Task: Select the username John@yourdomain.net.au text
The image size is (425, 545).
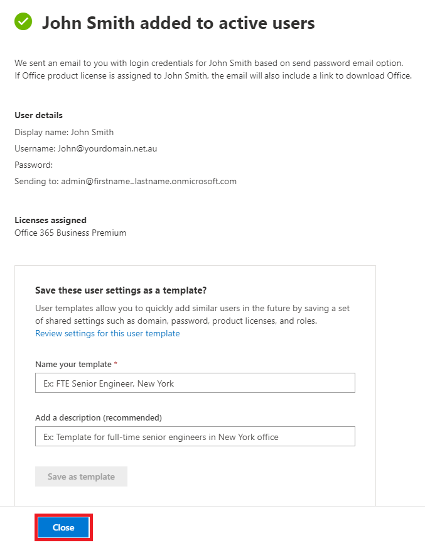Action: coord(107,148)
